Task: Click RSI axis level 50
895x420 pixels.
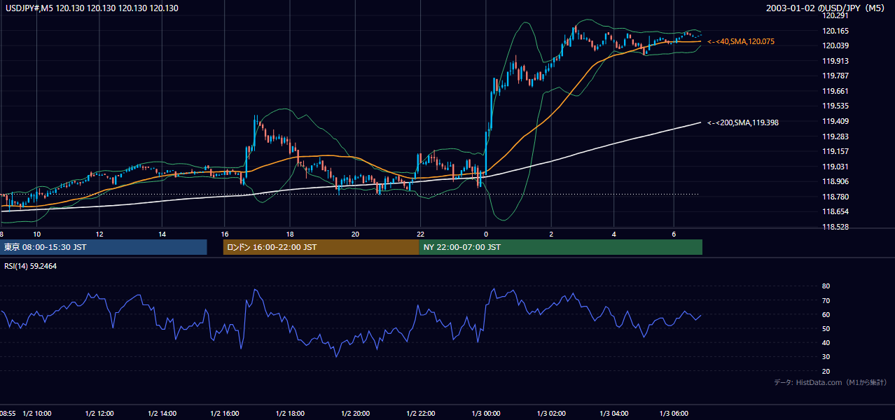Action: coord(826,328)
